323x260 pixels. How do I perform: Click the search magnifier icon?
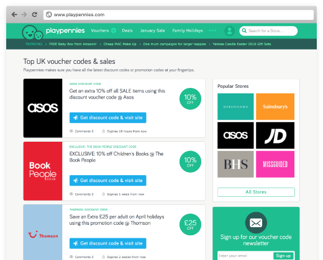tap(244, 30)
